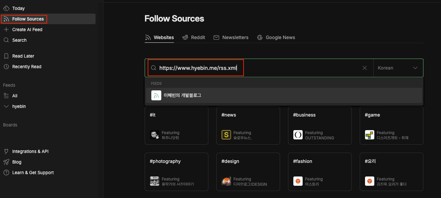Open the #business topic card

pos(320,125)
